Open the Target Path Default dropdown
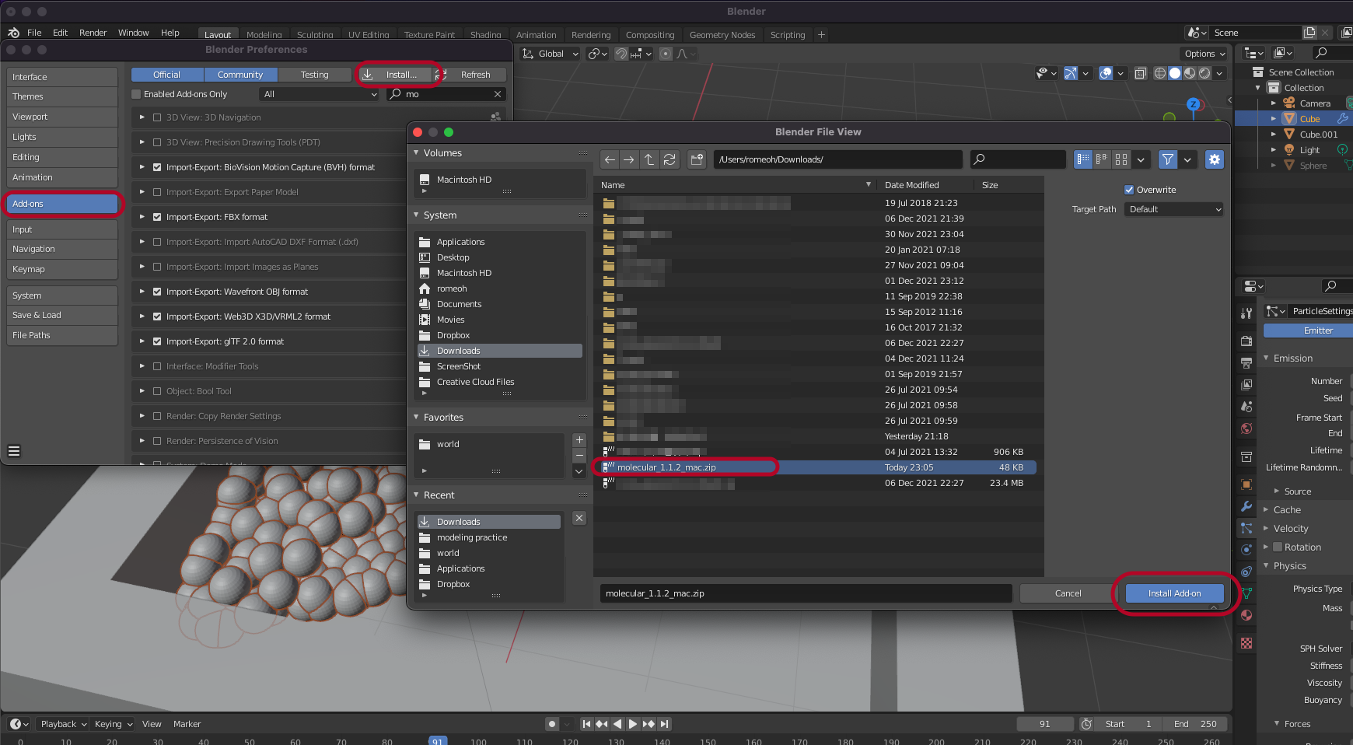The height and width of the screenshot is (745, 1353). coord(1174,209)
